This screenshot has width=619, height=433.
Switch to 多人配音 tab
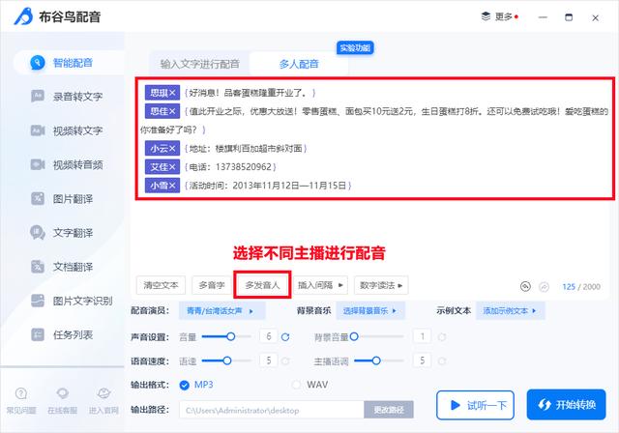[299, 64]
